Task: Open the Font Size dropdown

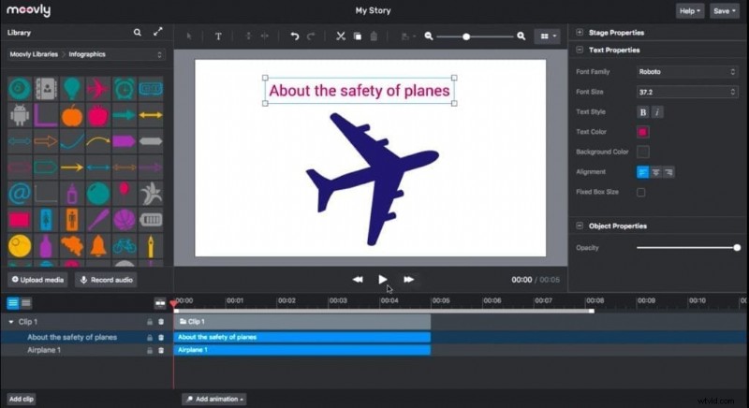Action: tap(687, 92)
